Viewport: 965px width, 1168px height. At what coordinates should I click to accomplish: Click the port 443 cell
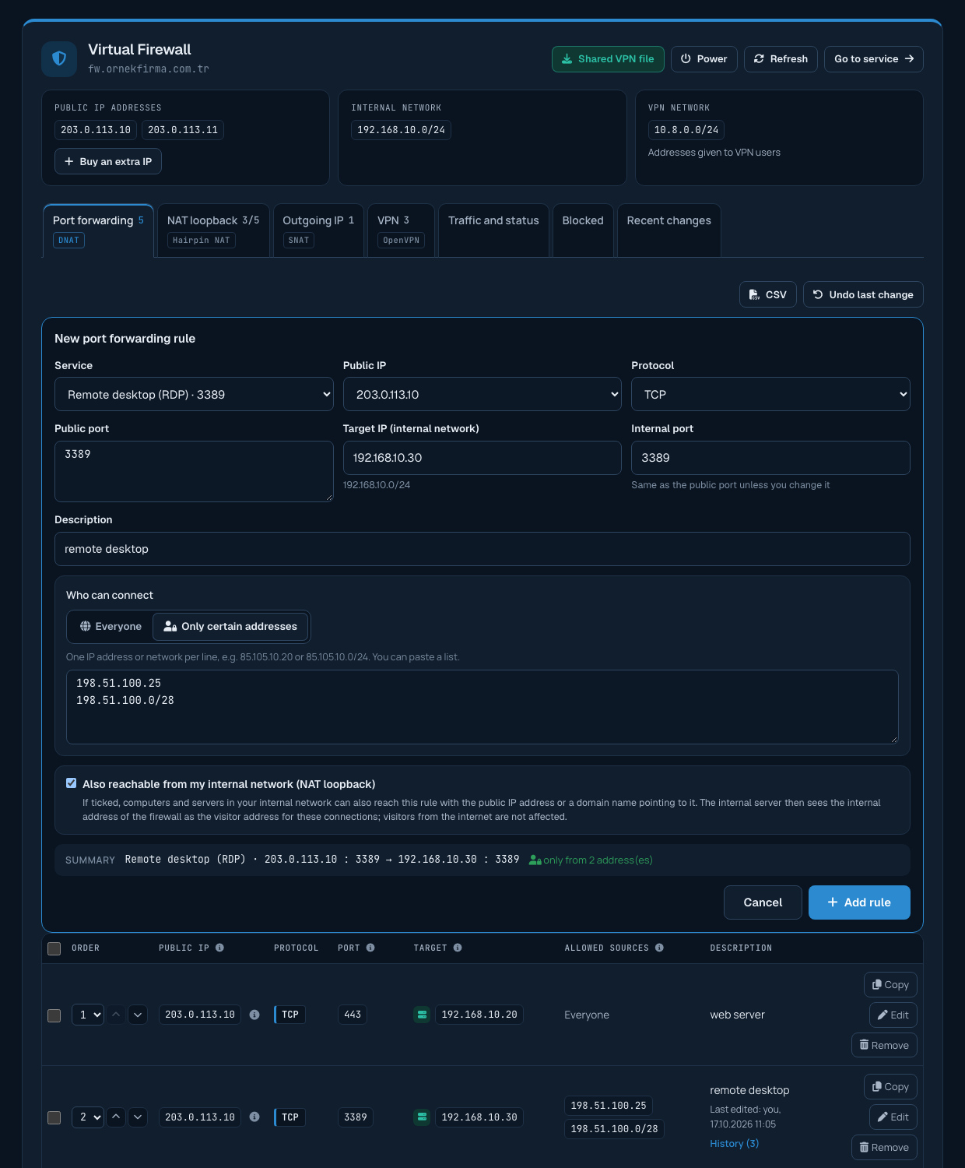pos(353,1015)
